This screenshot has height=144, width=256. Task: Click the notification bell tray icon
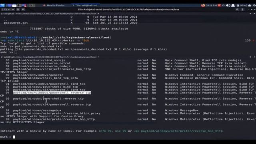(233, 5)
